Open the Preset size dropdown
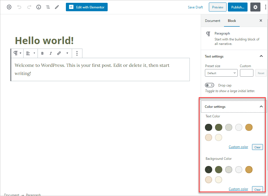Viewport: 268px width, 196px height. (221, 73)
